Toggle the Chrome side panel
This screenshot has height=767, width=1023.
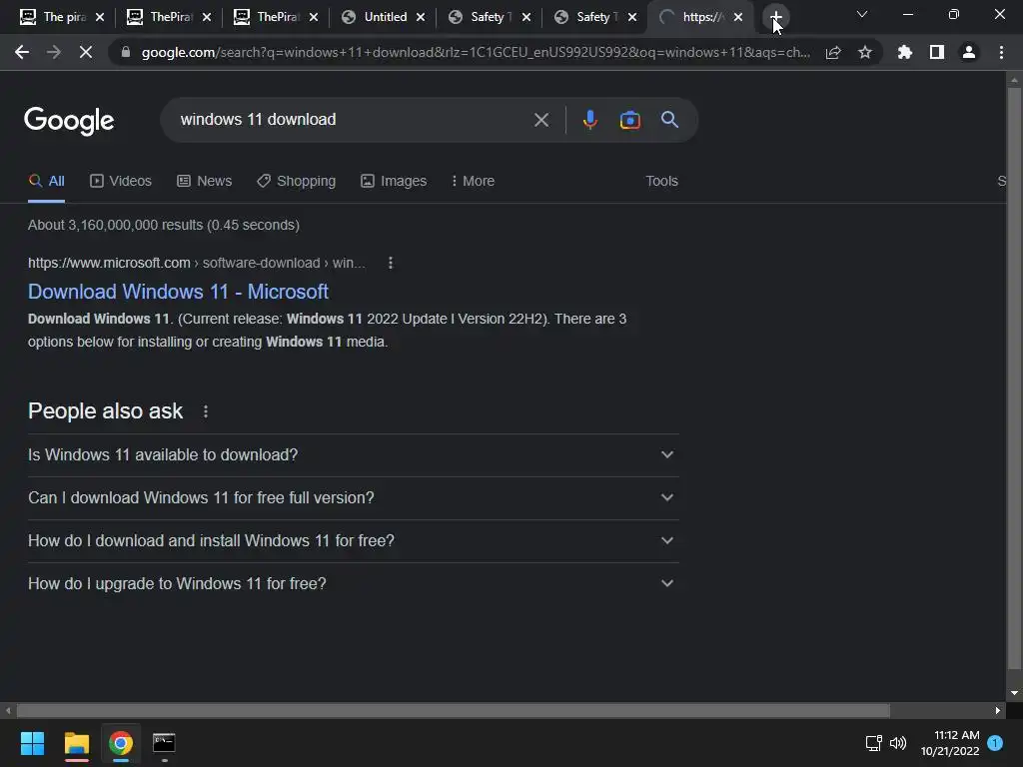937,52
